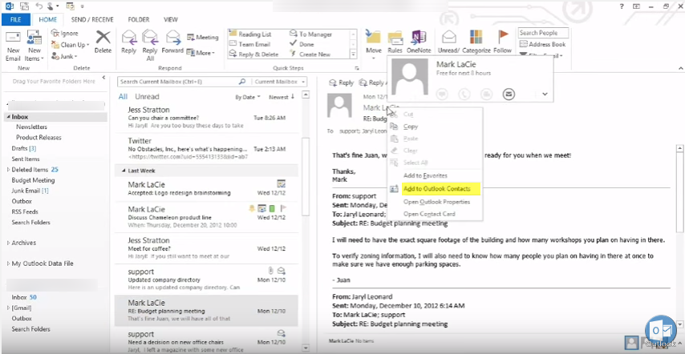
Task: Select the Done quick step
Action: [302, 44]
